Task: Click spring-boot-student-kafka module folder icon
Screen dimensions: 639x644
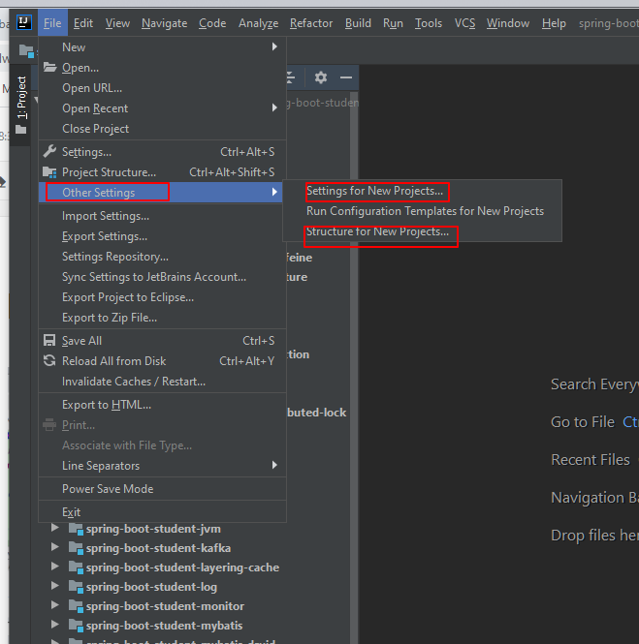Action: pos(76,548)
